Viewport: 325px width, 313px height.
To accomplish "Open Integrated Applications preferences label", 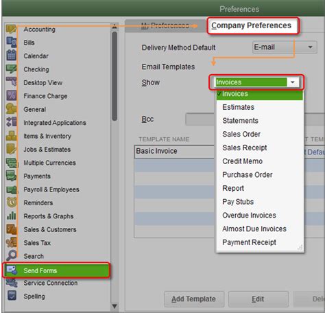I will tap(55, 123).
